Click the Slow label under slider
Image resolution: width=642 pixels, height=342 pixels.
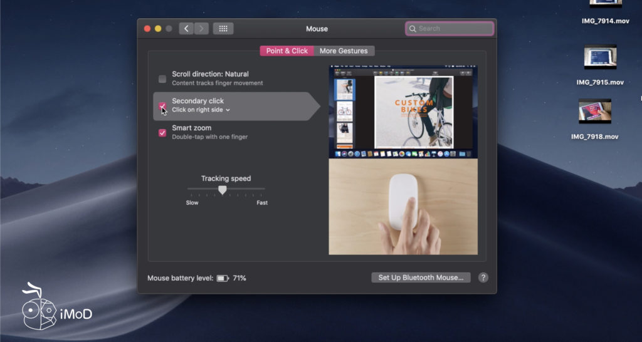192,203
